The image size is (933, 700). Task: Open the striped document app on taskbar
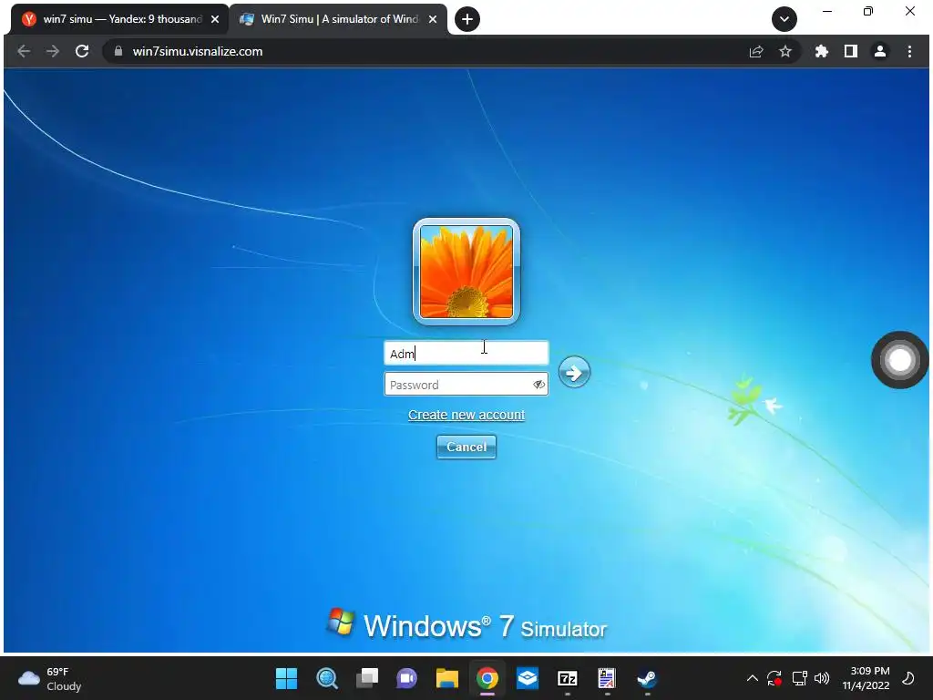click(607, 678)
